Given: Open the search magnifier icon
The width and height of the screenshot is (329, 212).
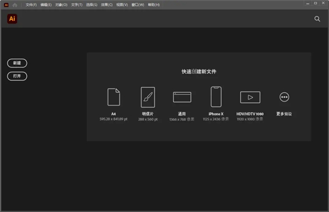Looking at the screenshot, I should pyautogui.click(x=317, y=19).
